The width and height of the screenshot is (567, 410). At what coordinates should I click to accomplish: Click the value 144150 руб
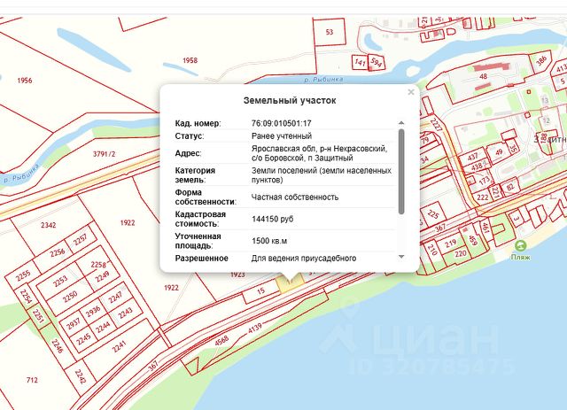(x=272, y=219)
